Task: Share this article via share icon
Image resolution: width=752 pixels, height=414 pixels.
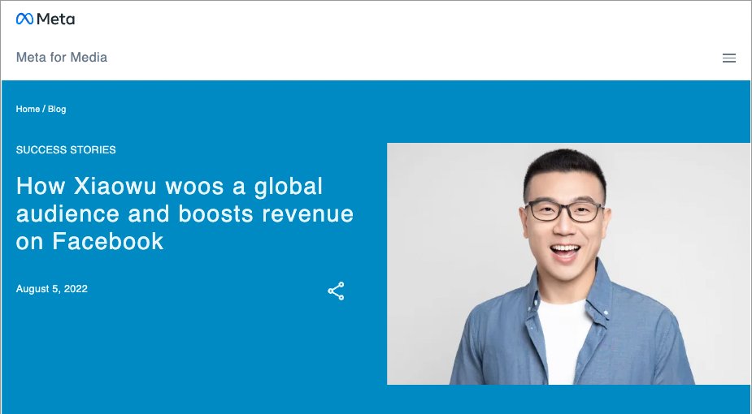Action: [336, 291]
